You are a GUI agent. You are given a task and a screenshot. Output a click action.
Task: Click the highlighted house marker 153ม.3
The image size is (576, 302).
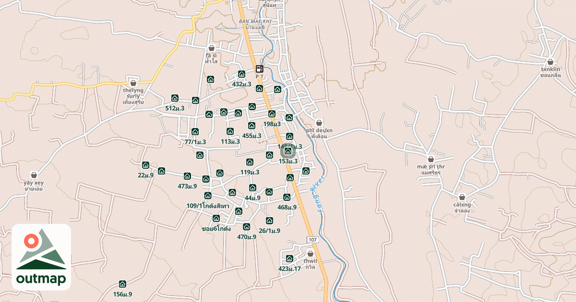tap(288, 151)
